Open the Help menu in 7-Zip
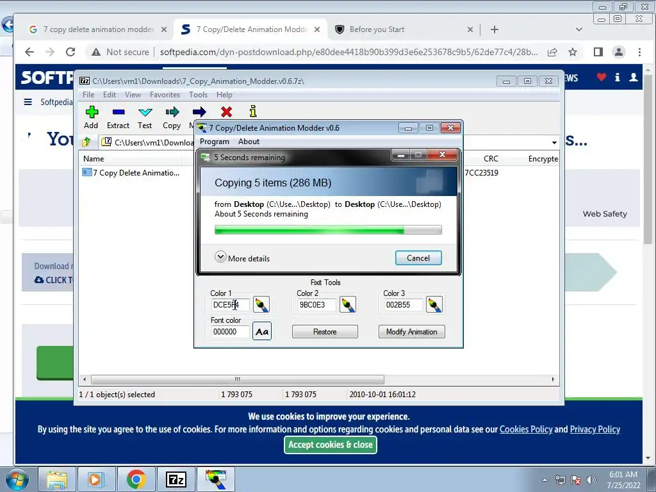The image size is (656, 492). tap(224, 95)
